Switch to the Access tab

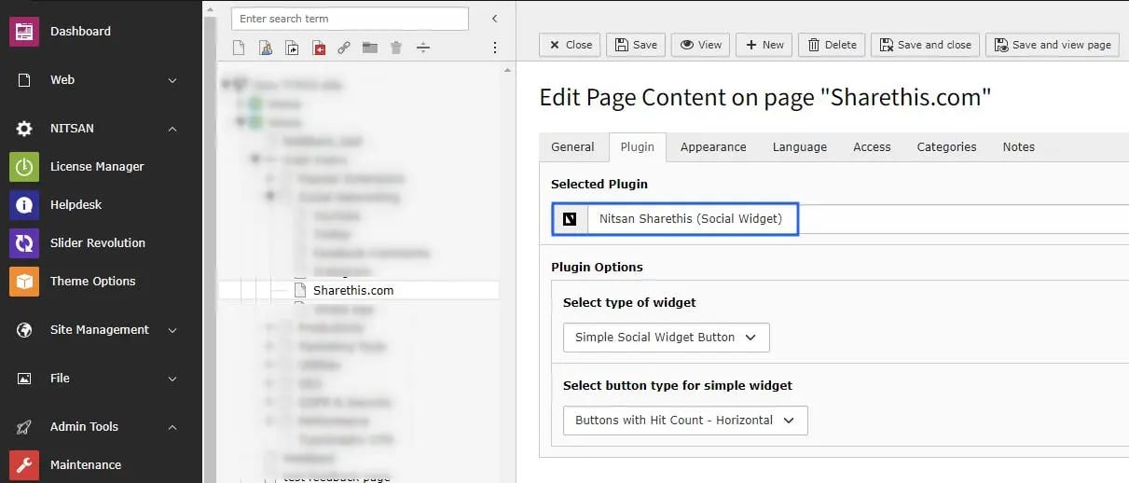point(872,147)
